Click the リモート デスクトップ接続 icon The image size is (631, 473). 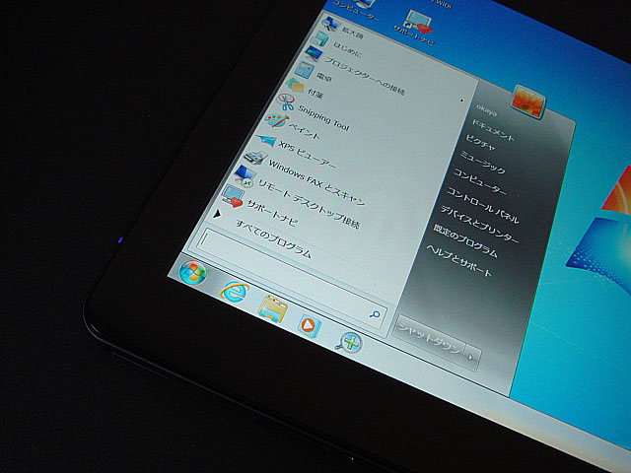point(245,176)
